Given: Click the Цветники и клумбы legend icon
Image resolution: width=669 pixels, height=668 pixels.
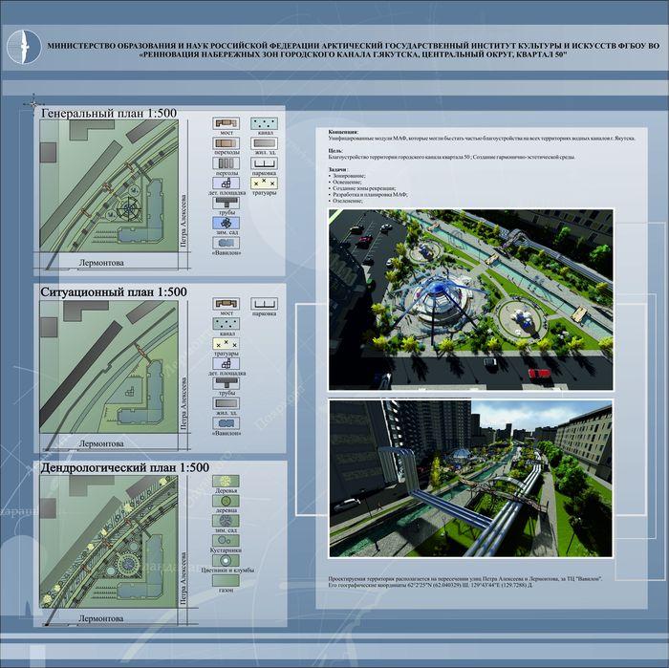Looking at the screenshot, I should click(x=226, y=560).
